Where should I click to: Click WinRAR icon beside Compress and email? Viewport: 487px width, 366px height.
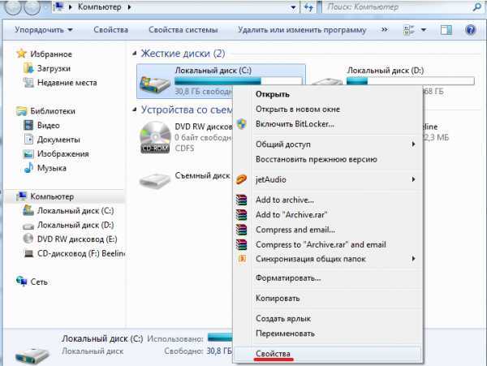click(x=241, y=230)
